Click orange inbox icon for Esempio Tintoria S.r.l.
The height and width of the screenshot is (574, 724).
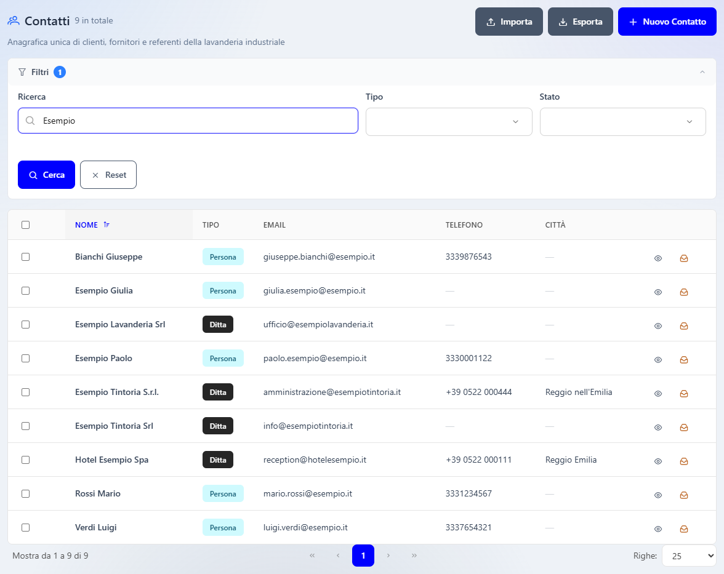click(x=684, y=394)
